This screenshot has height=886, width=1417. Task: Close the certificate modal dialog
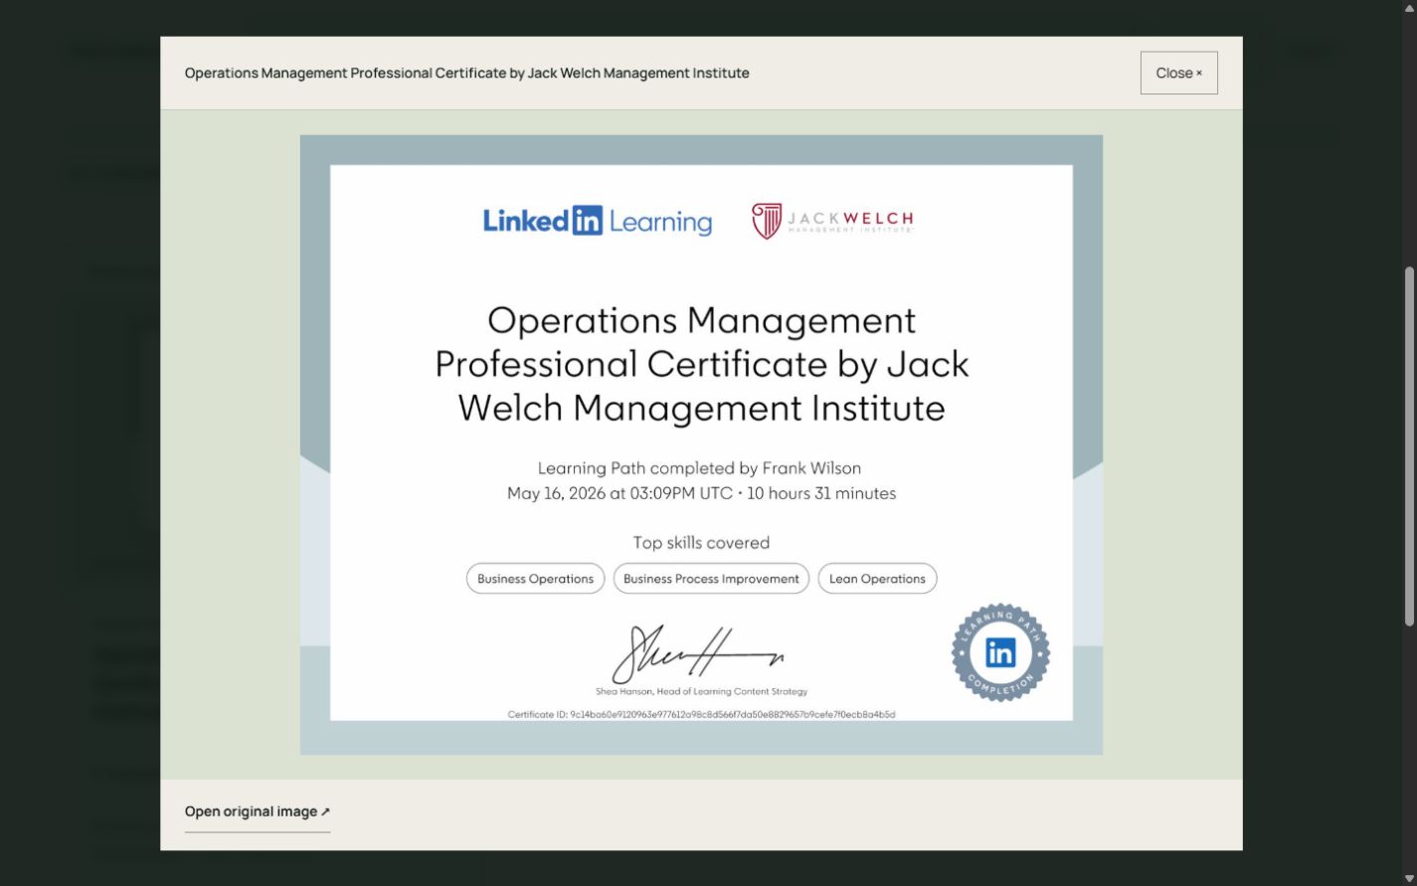coord(1178,73)
